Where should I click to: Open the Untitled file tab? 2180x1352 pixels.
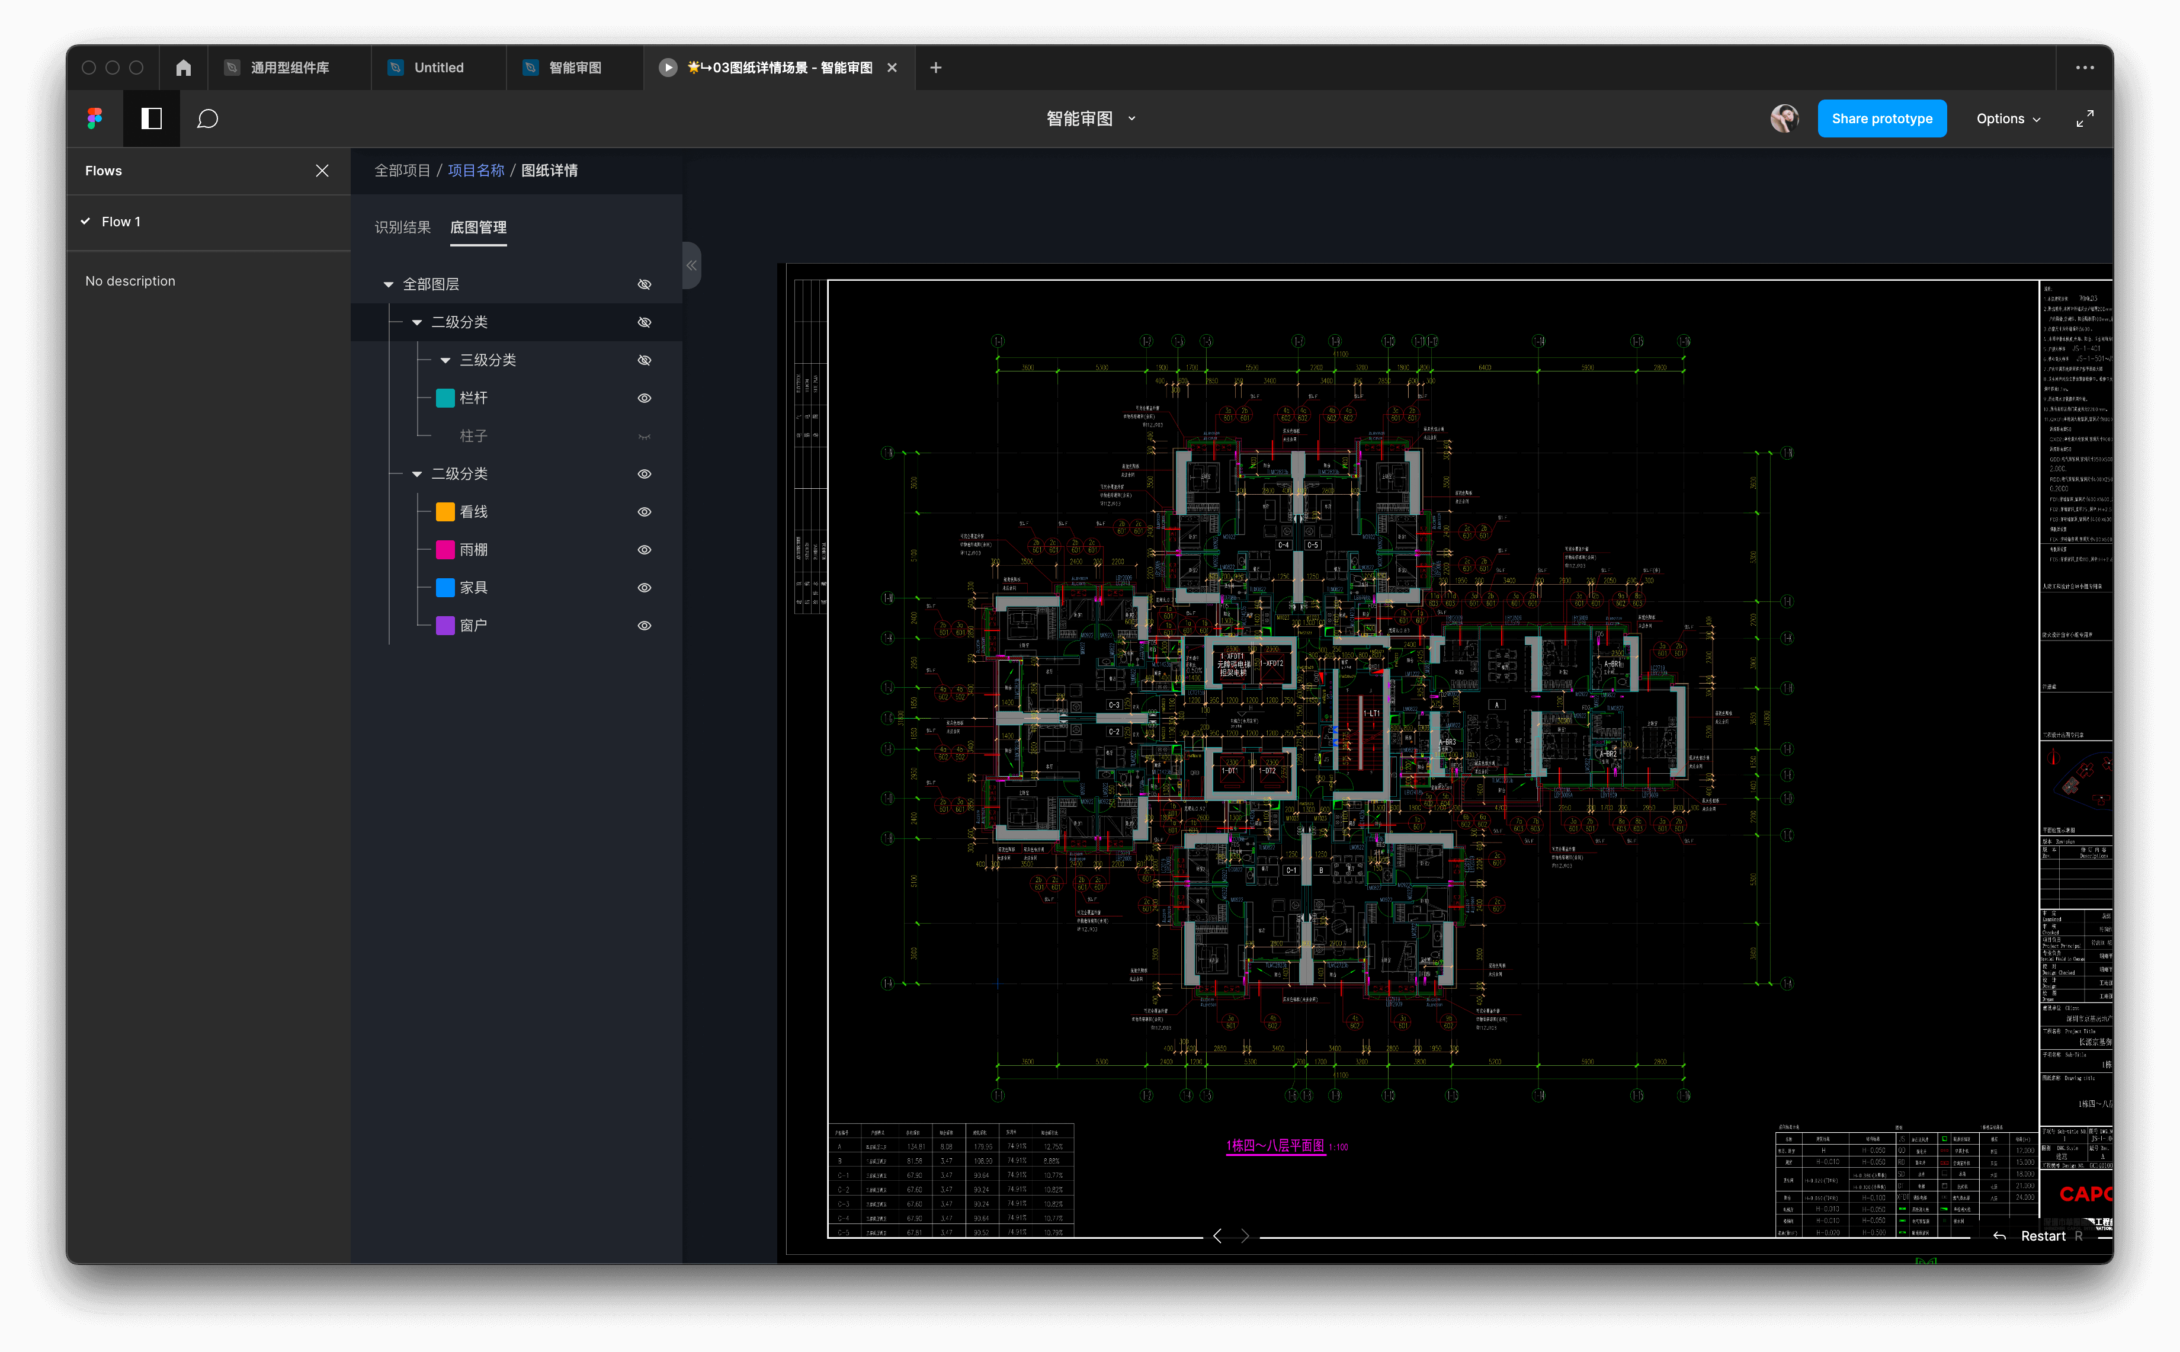click(x=438, y=68)
